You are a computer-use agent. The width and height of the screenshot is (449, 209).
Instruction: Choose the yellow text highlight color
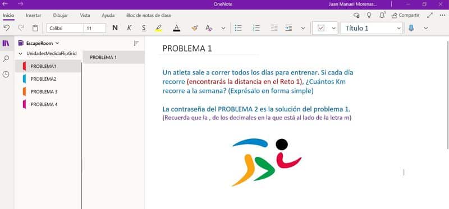point(158,28)
